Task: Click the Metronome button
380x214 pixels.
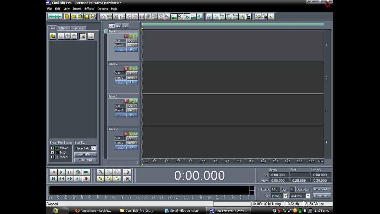Action: 322,196
